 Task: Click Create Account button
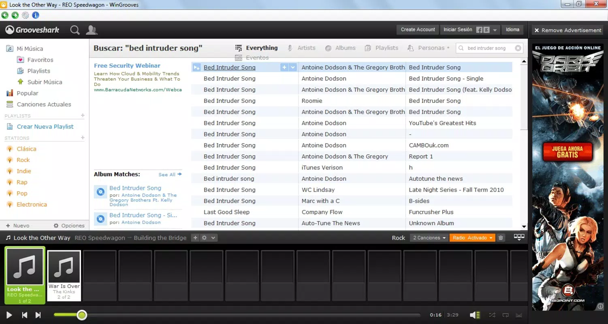[x=418, y=30]
